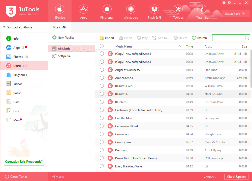Click Add to... button
The width and height of the screenshot is (252, 181).
pyautogui.click(x=161, y=38)
